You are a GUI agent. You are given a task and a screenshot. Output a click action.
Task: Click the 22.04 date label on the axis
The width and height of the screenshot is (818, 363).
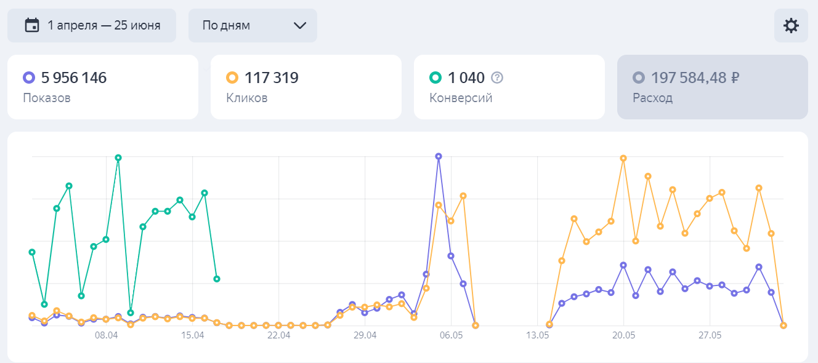(278, 336)
